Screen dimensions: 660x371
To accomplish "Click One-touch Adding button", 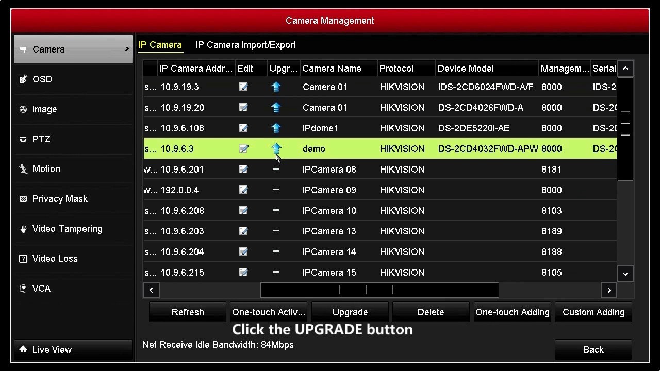I will click(x=513, y=312).
